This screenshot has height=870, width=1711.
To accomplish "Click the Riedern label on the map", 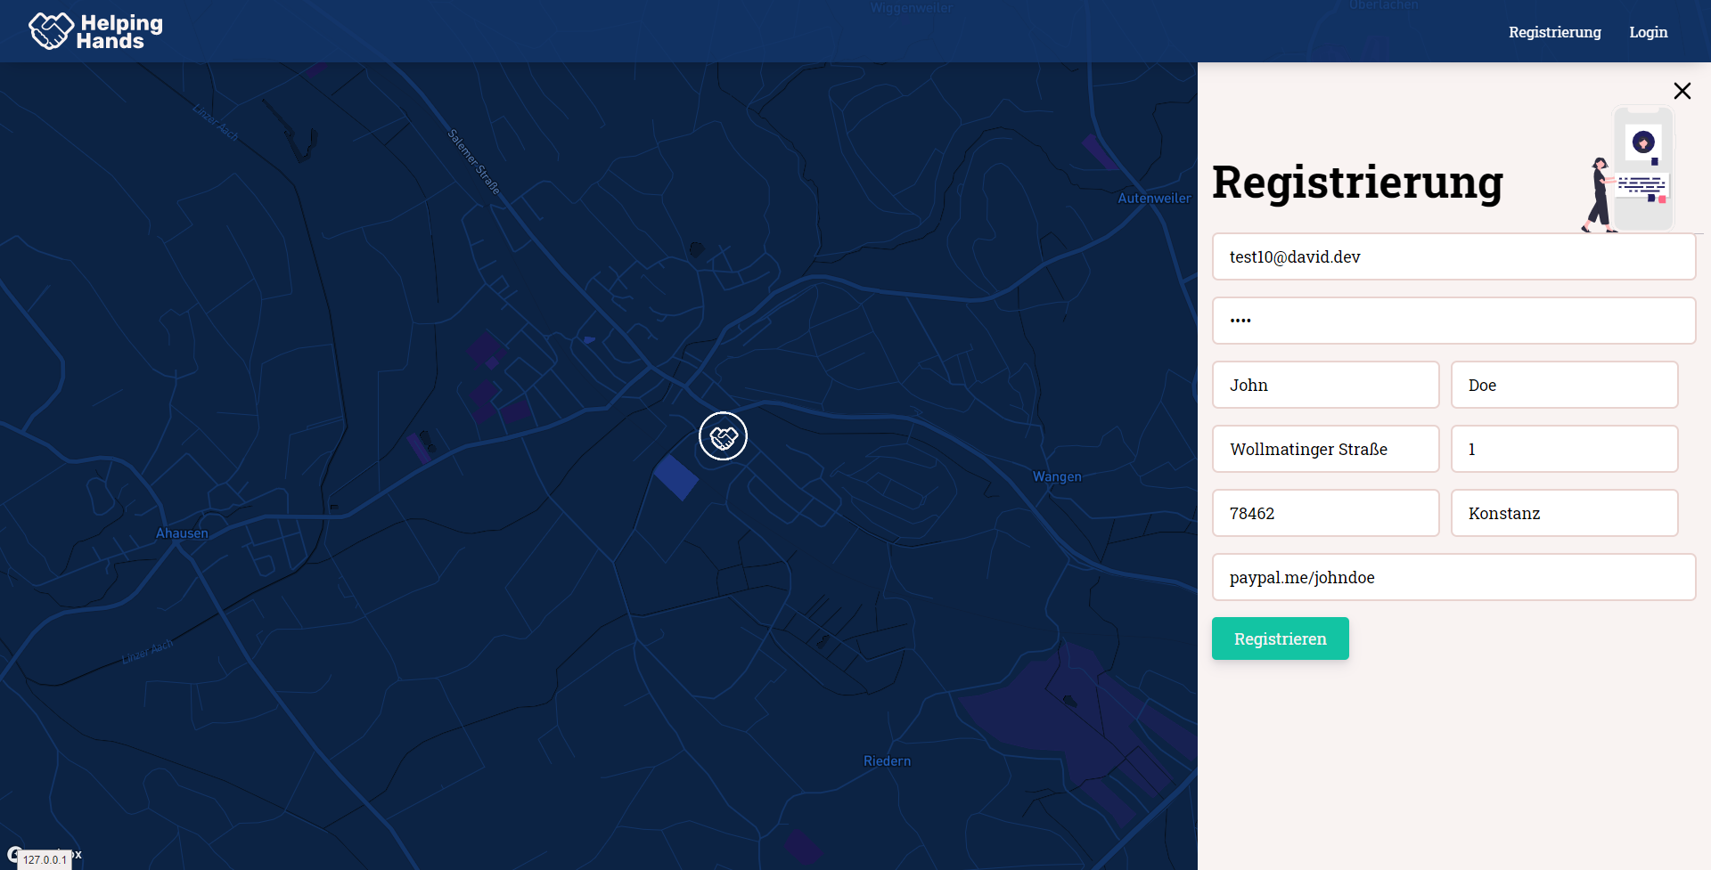I will point(887,761).
